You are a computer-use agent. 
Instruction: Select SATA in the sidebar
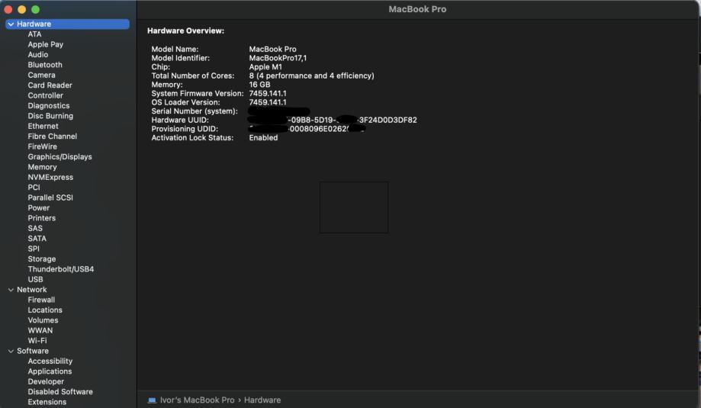pyautogui.click(x=37, y=239)
